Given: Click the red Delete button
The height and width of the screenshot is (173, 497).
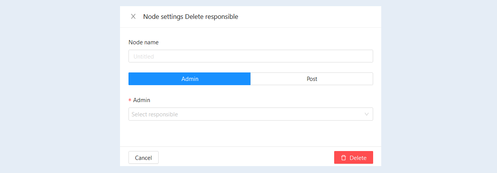Looking at the screenshot, I should (x=353, y=158).
